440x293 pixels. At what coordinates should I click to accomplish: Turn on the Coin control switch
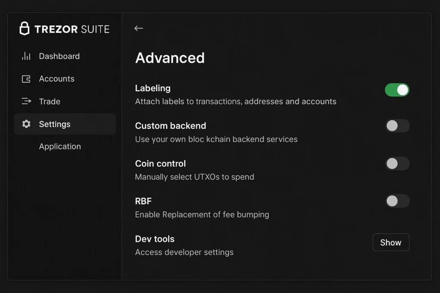(x=397, y=163)
